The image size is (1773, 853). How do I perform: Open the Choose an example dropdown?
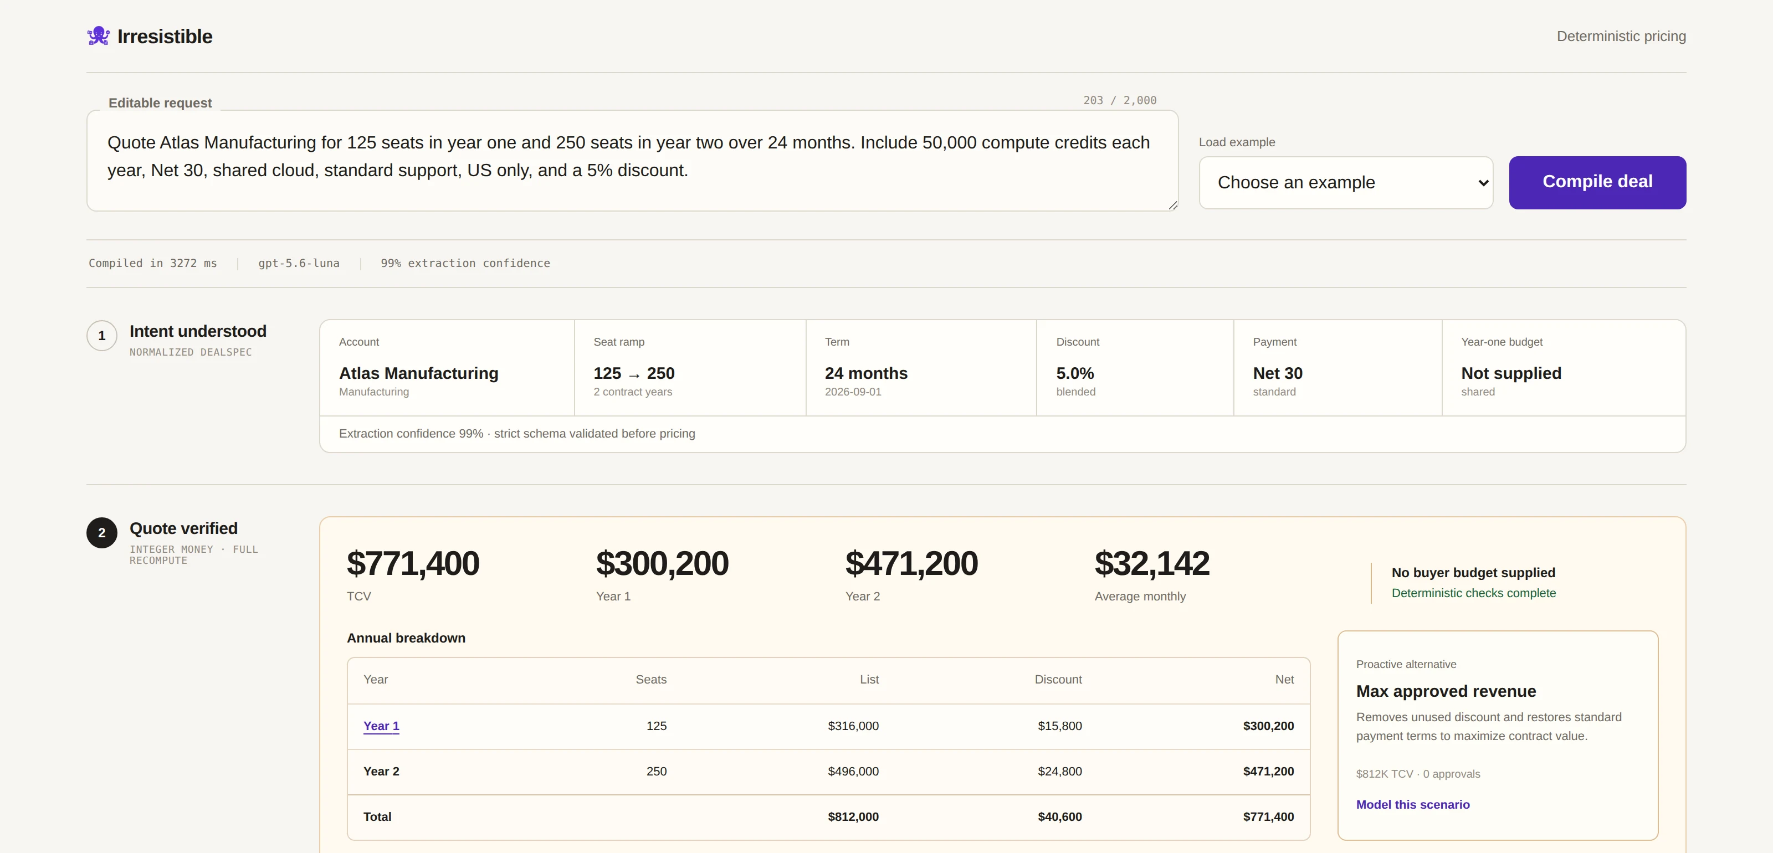(x=1346, y=182)
